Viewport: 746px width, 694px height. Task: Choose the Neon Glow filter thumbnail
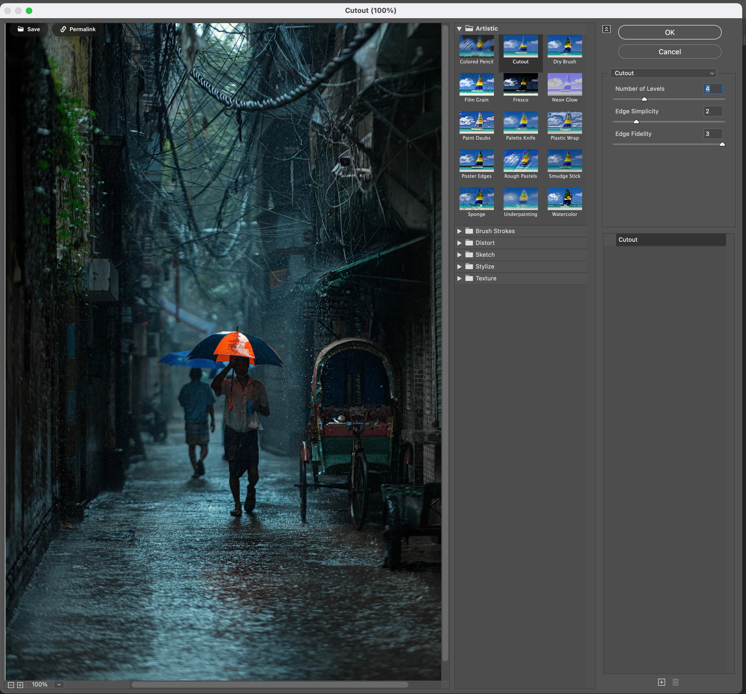(564, 84)
